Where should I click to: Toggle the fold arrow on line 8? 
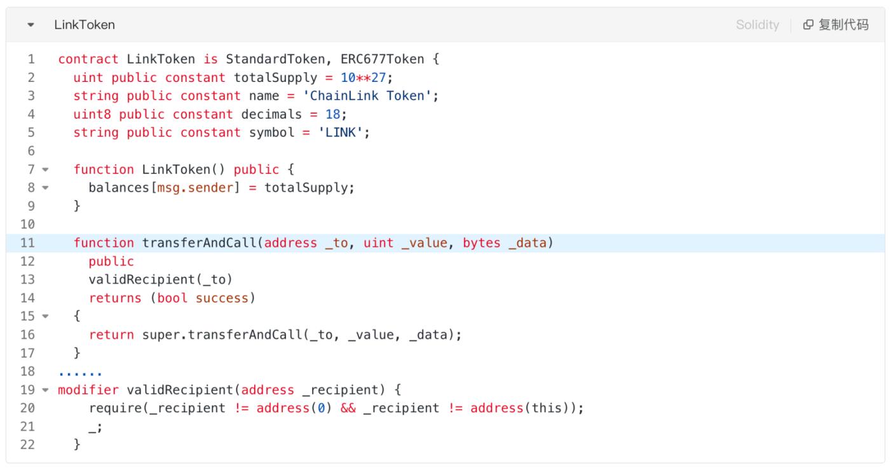[44, 188]
